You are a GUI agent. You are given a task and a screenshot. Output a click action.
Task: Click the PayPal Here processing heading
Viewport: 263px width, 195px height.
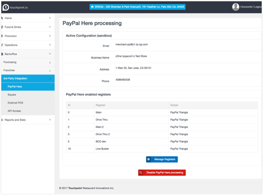[92, 23]
